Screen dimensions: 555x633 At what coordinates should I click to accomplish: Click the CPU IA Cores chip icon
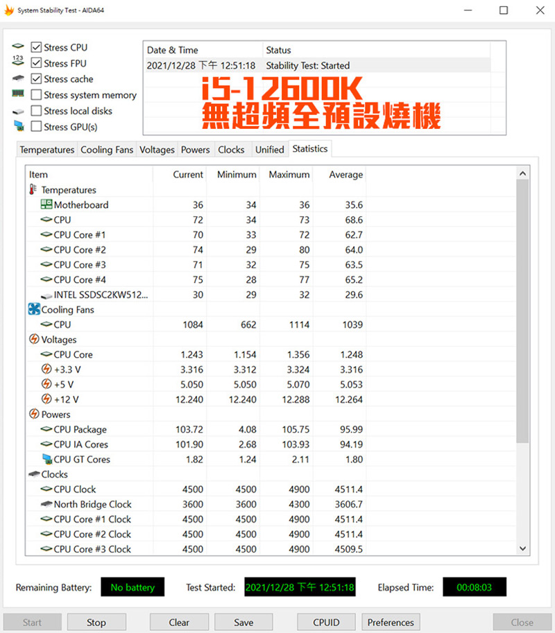pos(47,444)
